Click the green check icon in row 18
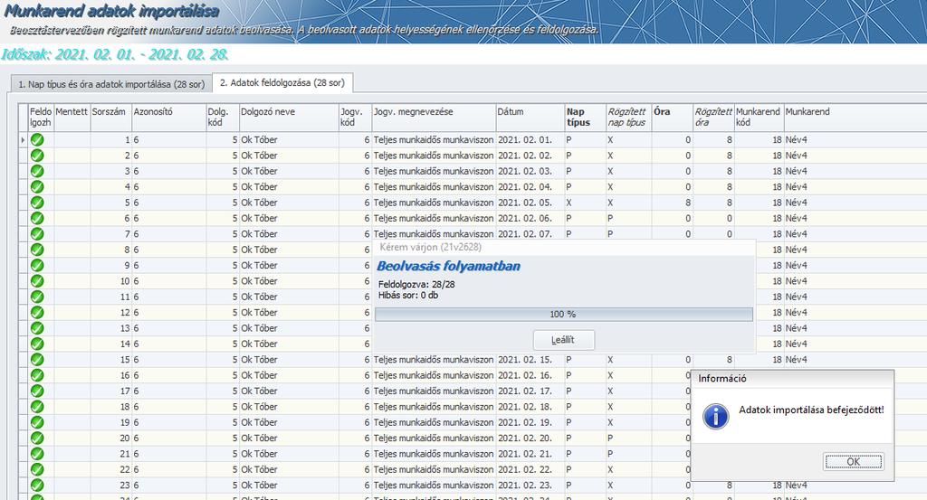Screen dimensions: 927x500 [37, 407]
